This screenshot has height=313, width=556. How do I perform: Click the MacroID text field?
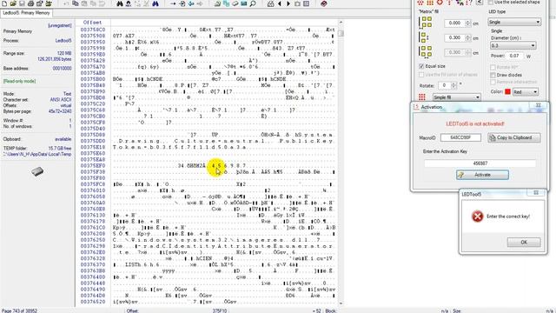(460, 137)
